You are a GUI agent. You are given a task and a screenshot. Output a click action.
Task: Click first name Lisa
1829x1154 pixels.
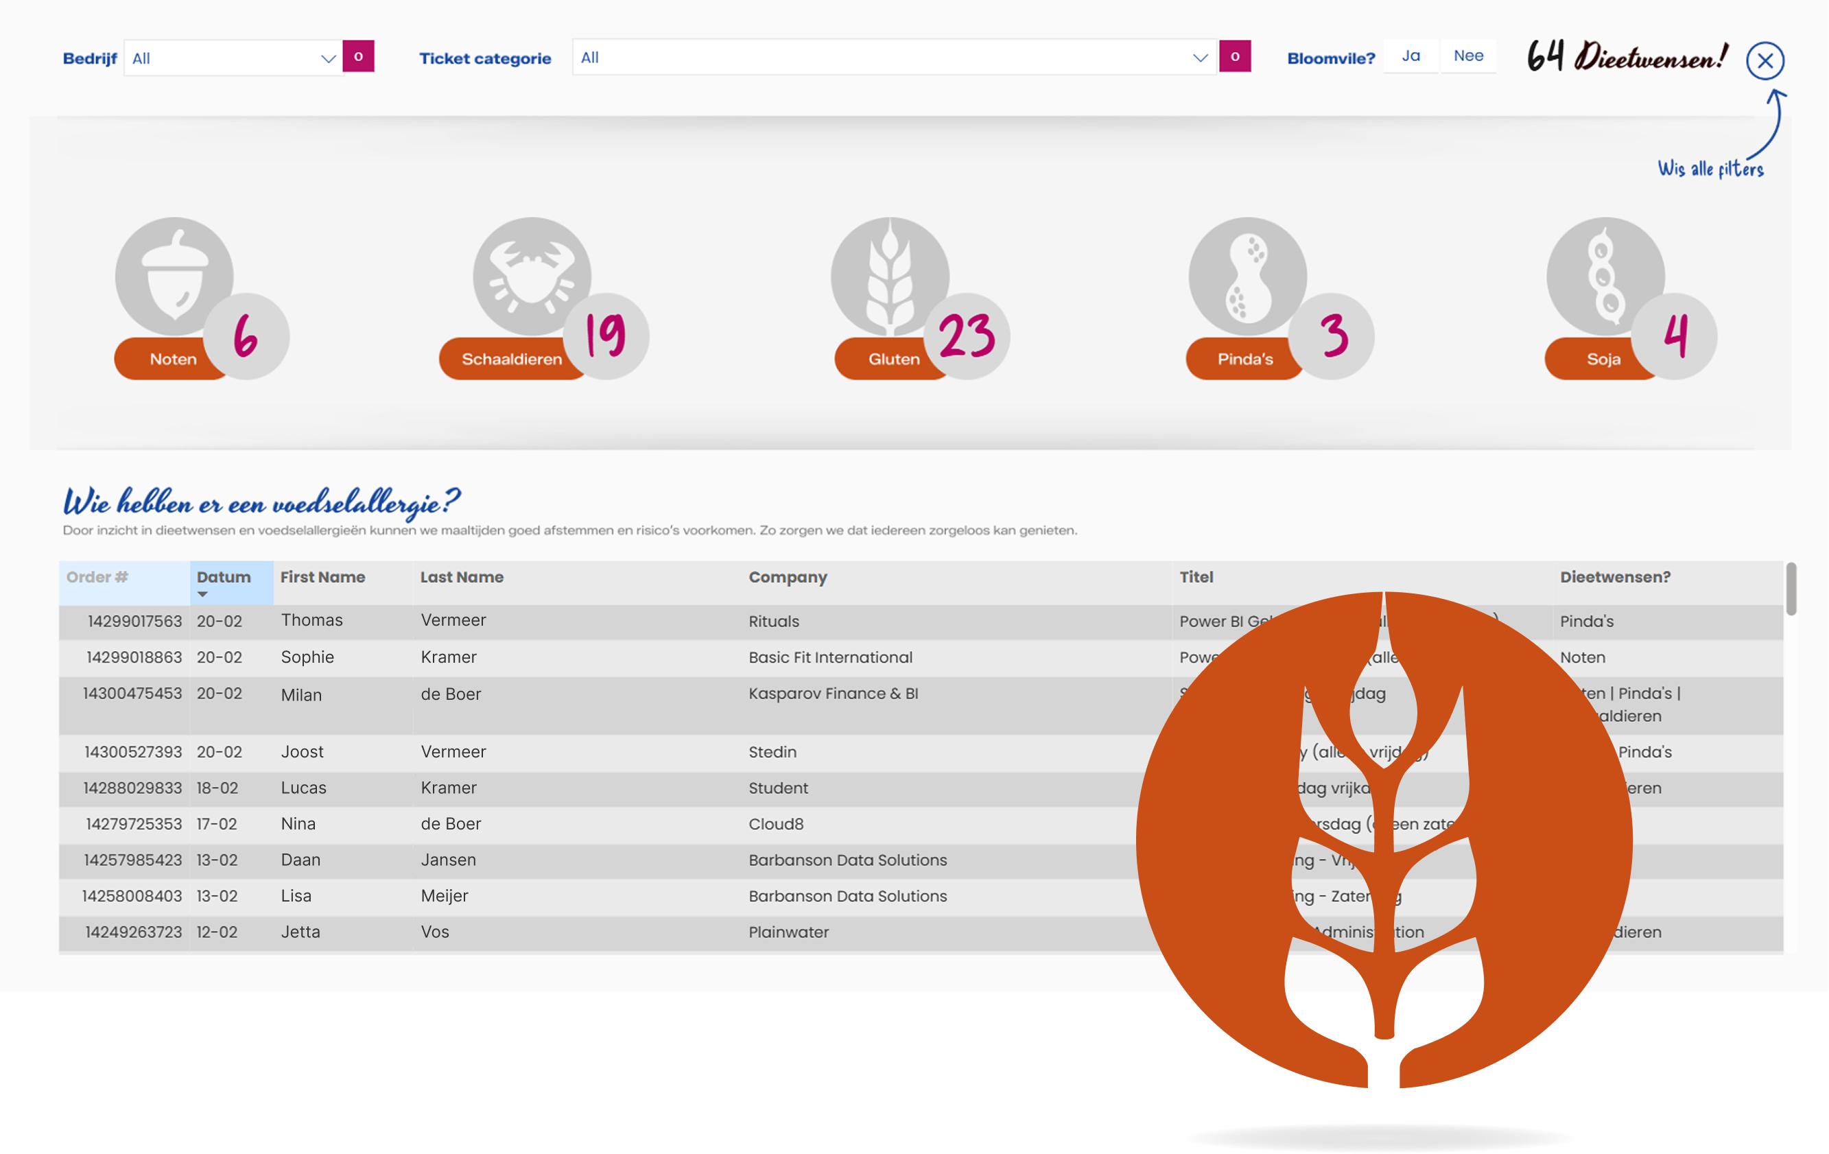[296, 897]
